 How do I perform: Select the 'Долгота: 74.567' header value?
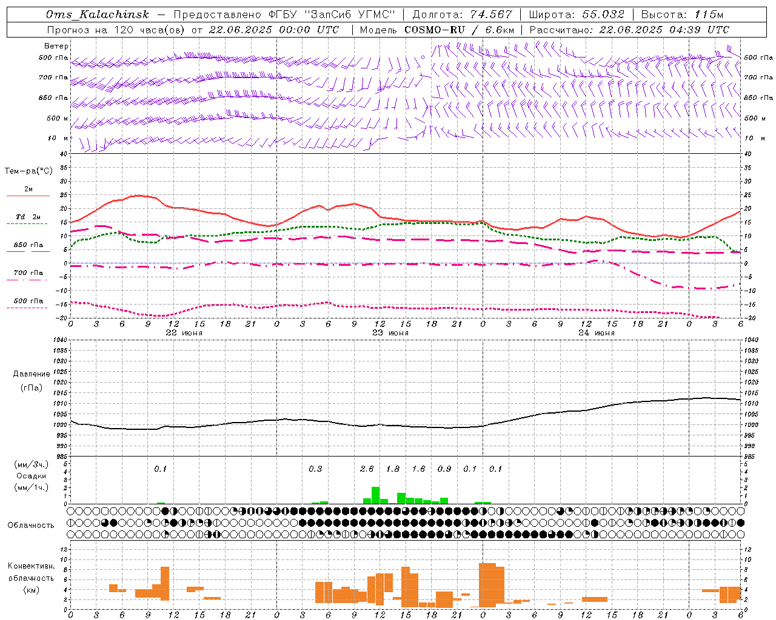pyautogui.click(x=462, y=15)
